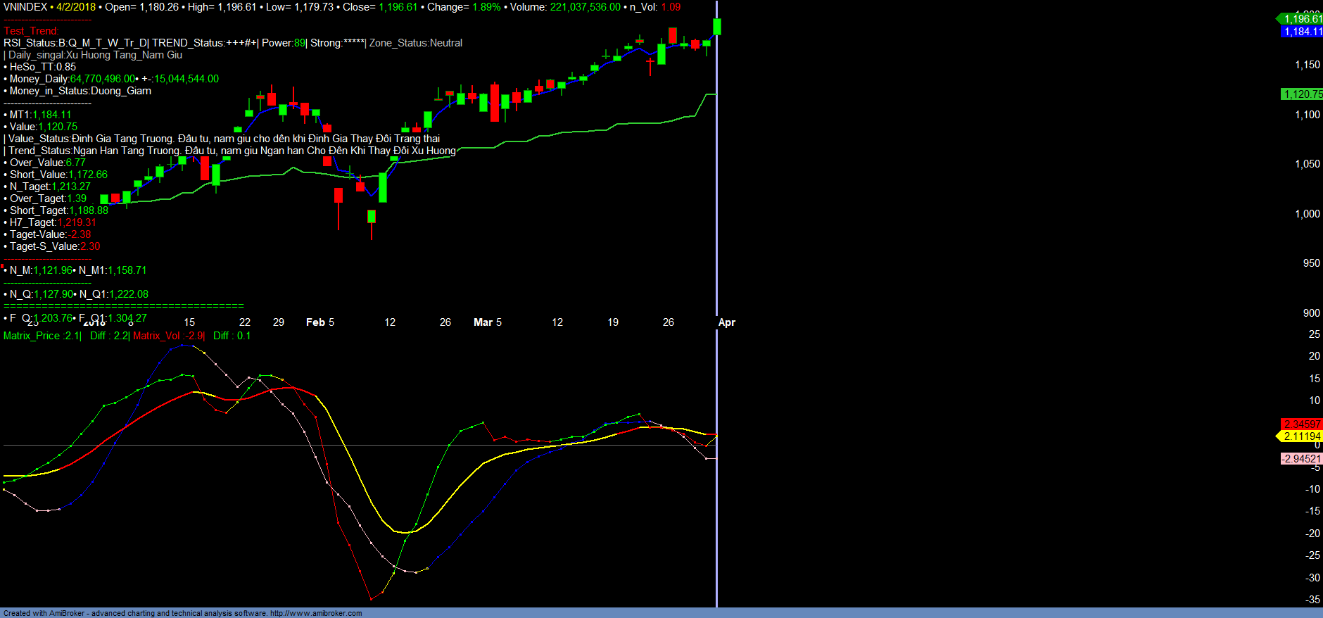Select the green 1,196.61 price label

(x=1302, y=19)
